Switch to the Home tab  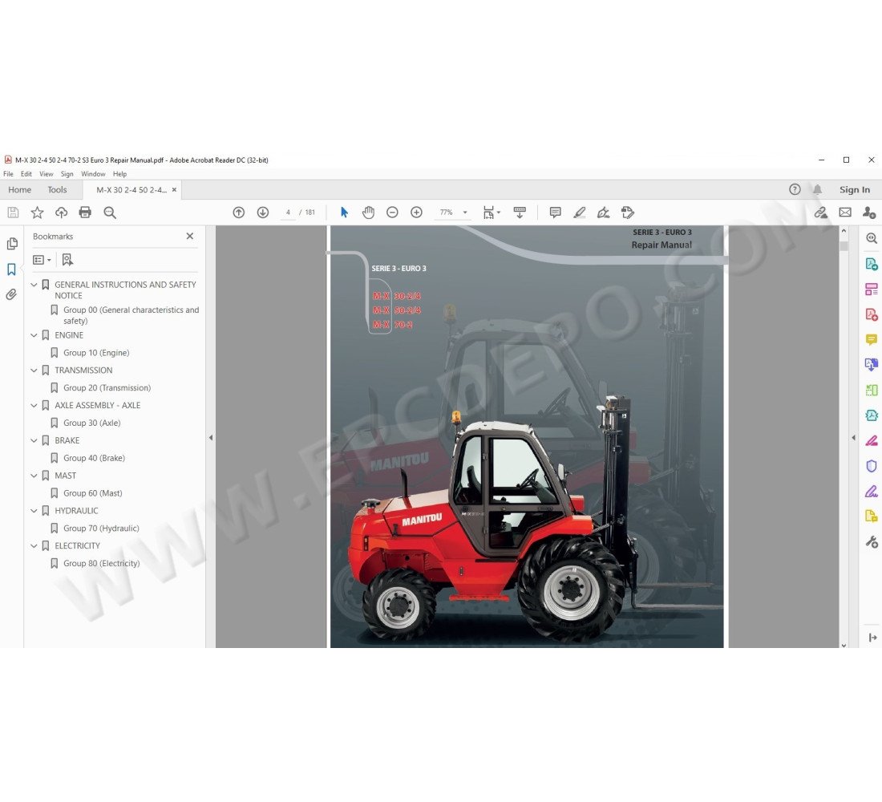20,189
